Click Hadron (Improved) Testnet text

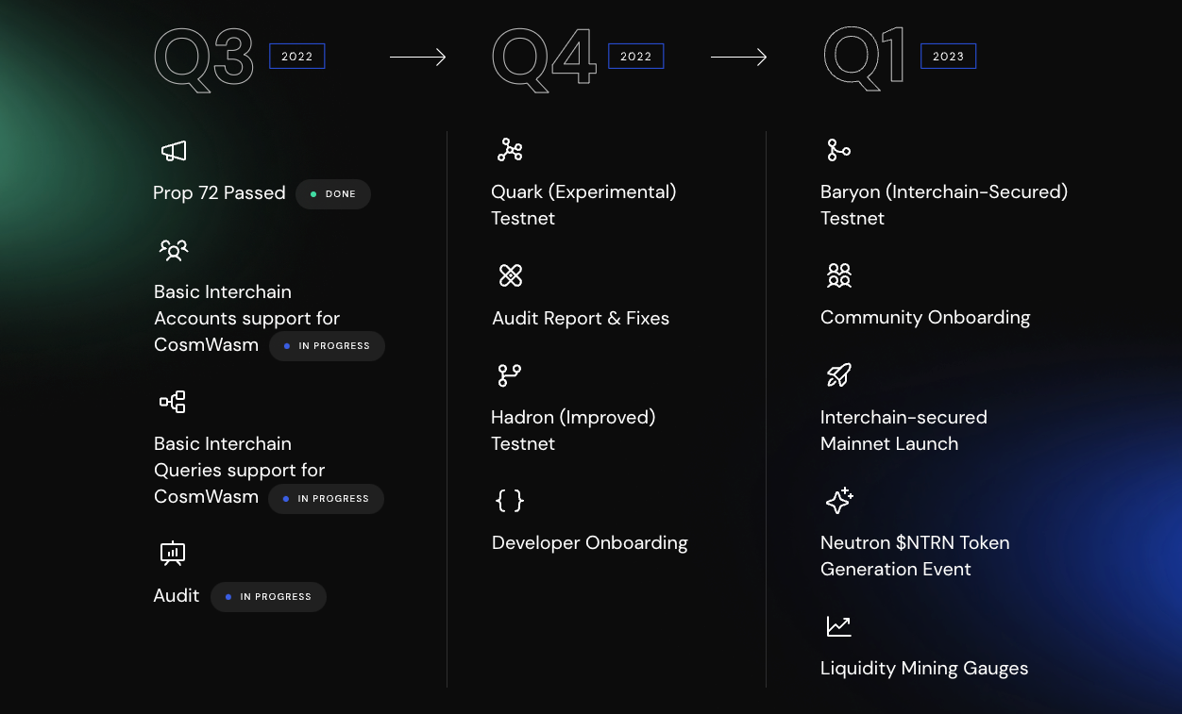573,430
